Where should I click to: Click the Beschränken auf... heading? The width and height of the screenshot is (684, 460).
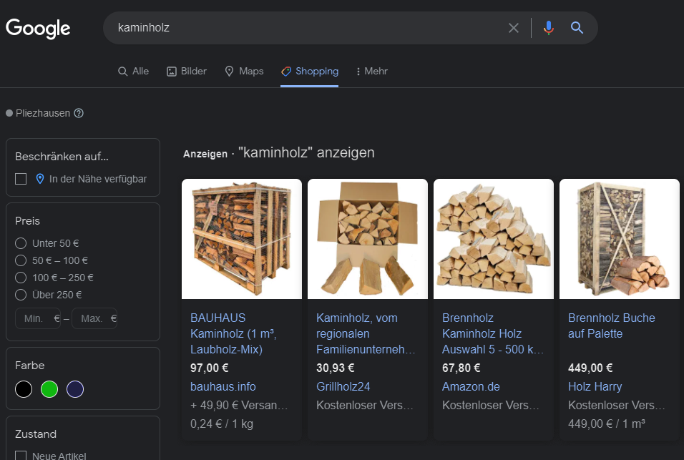(62, 157)
